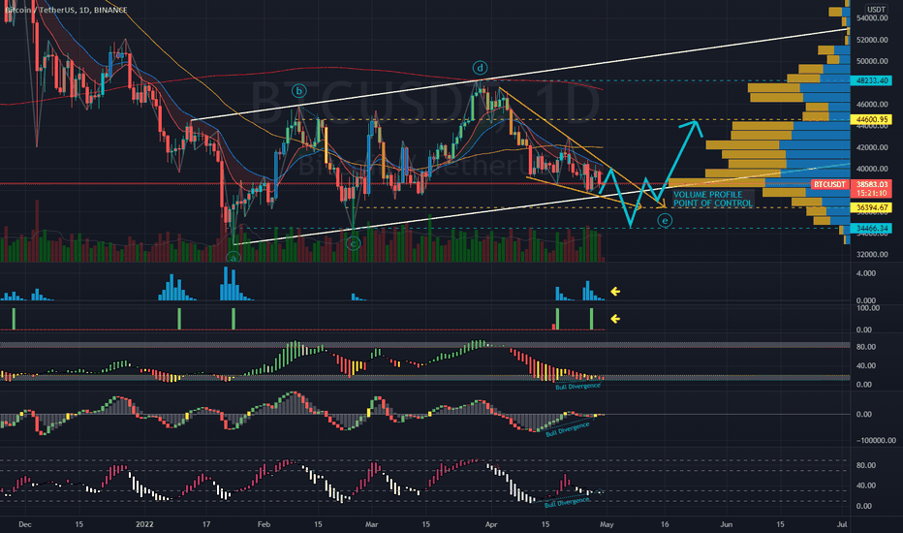This screenshot has width=903, height=533.
Task: Select the cyan 48233.40 price level label
Action: [x=871, y=80]
